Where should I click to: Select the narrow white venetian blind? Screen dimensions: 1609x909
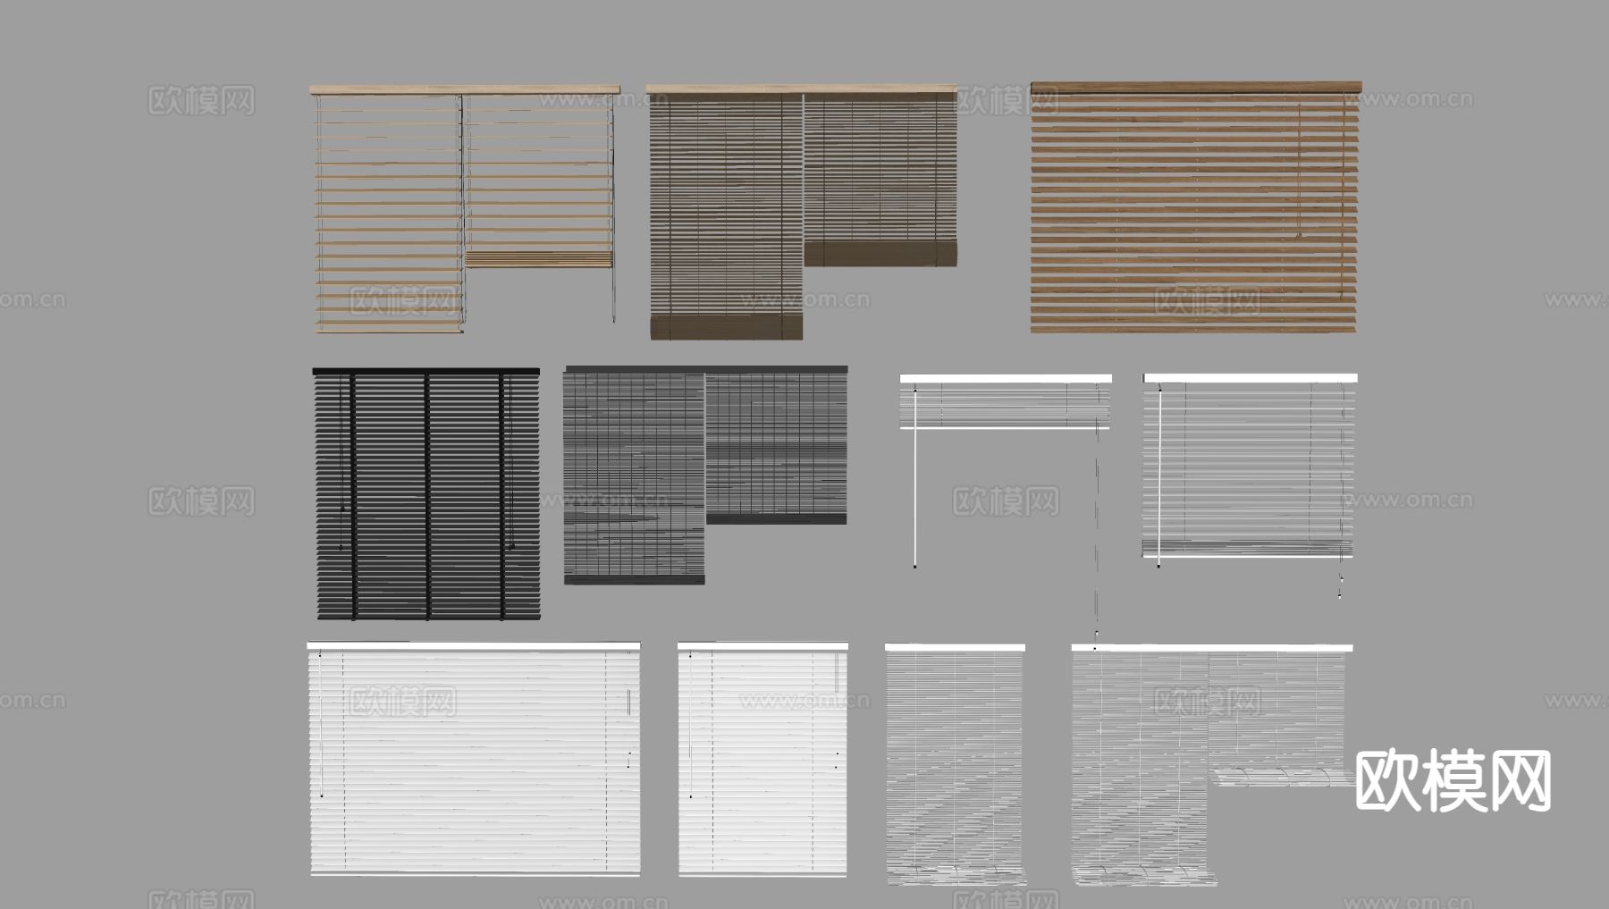[x=762, y=759]
